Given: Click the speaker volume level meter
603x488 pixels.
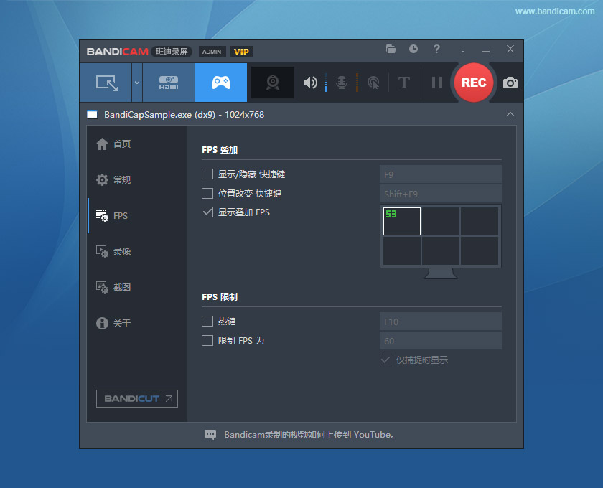Looking at the screenshot, I should (326, 83).
